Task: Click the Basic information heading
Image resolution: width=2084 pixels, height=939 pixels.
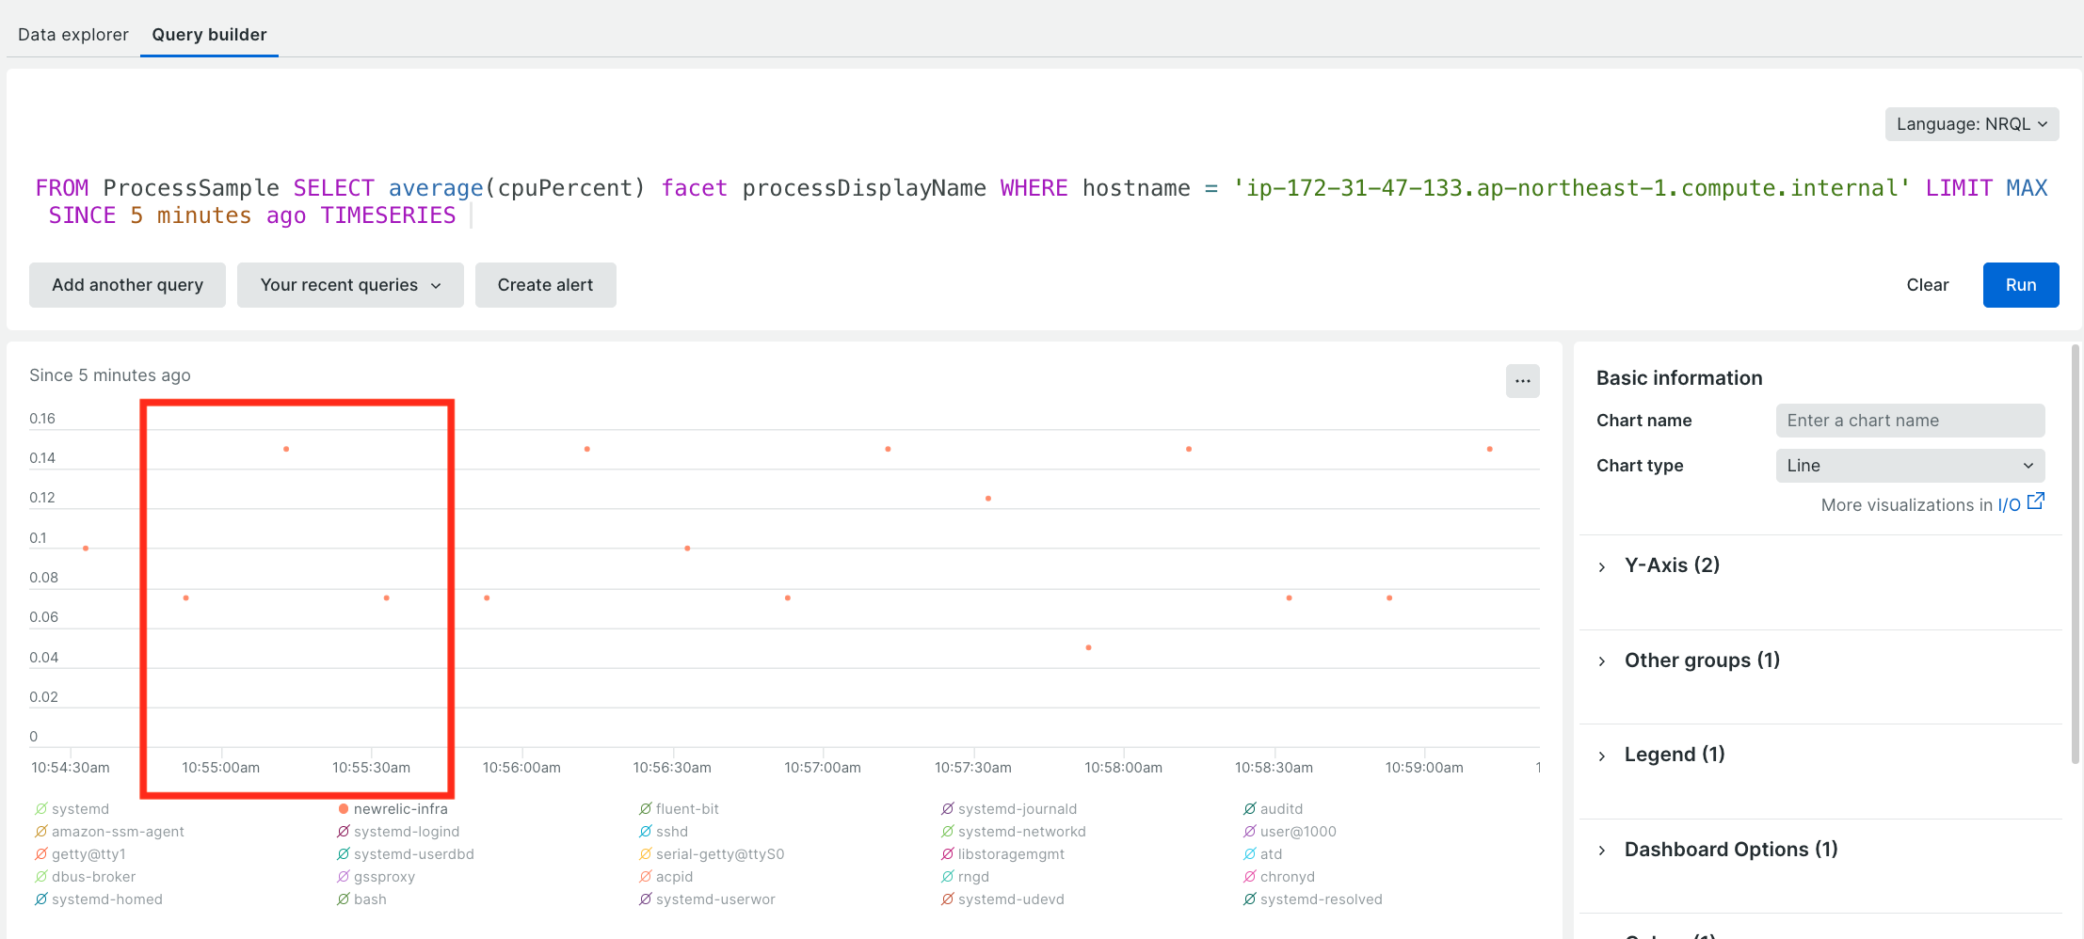Action: (x=1679, y=378)
